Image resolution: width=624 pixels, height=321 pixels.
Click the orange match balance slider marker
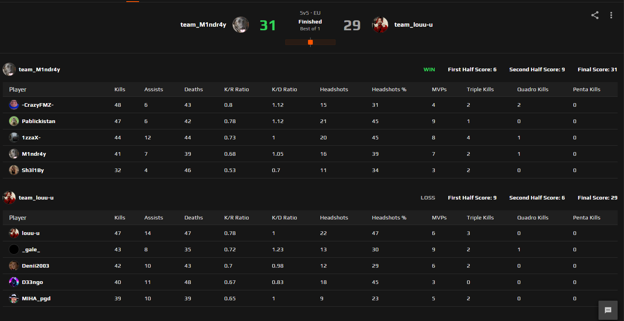(310, 42)
